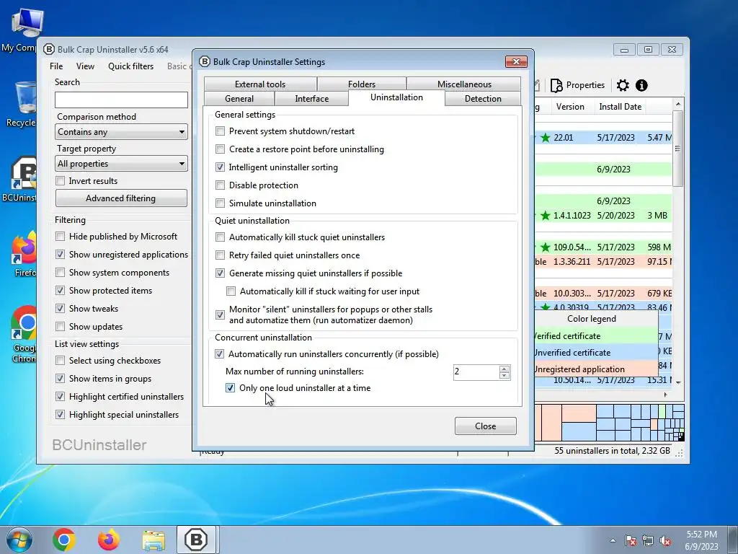Toggle the Disable protection checkbox

click(220, 185)
